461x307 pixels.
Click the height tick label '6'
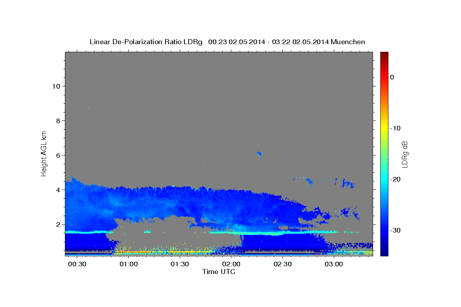tap(58, 155)
